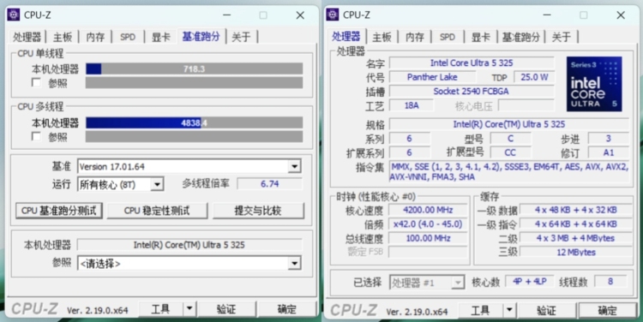The height and width of the screenshot is (322, 643).
Task: Close the left CPU-Z window
Action: pos(300,15)
